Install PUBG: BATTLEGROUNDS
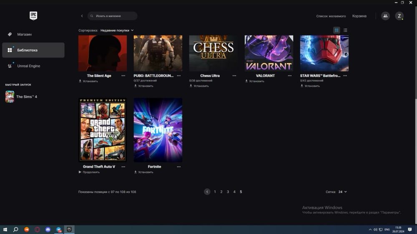 pyautogui.click(x=143, y=86)
